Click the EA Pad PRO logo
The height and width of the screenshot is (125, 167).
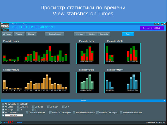pos(7,122)
